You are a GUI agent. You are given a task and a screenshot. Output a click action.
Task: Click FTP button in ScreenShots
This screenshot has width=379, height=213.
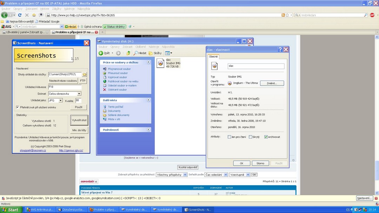[83, 81]
